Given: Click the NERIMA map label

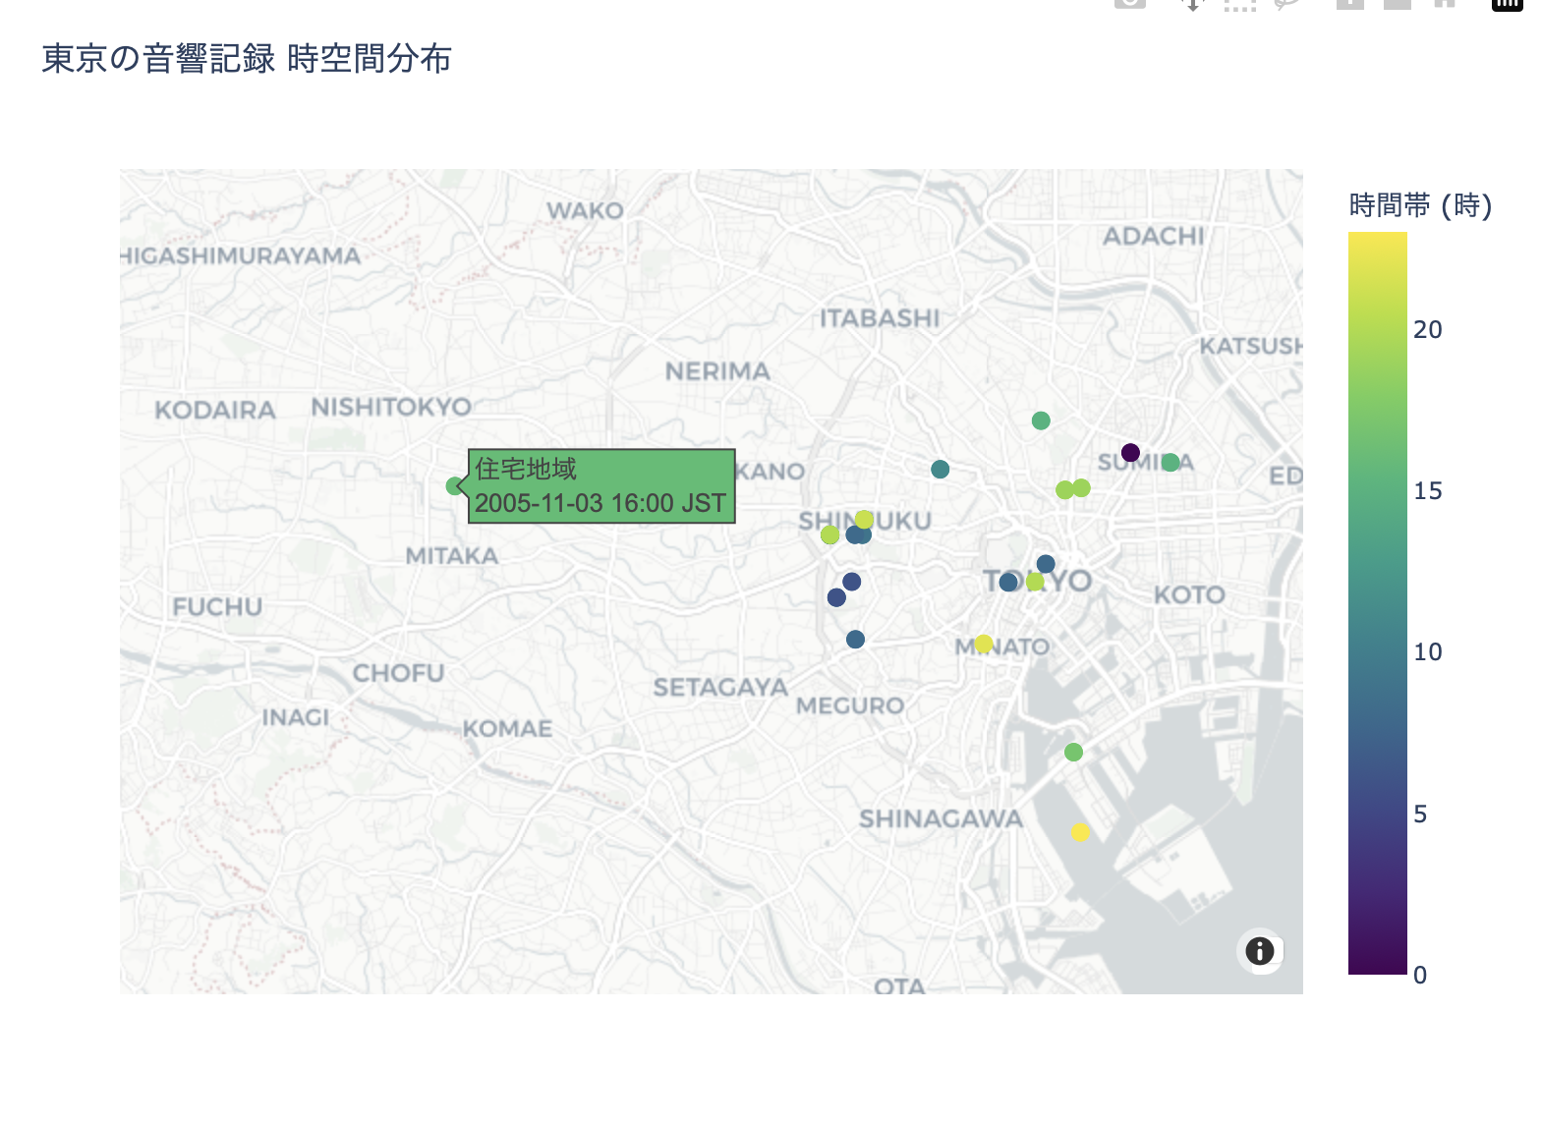Looking at the screenshot, I should point(717,371).
